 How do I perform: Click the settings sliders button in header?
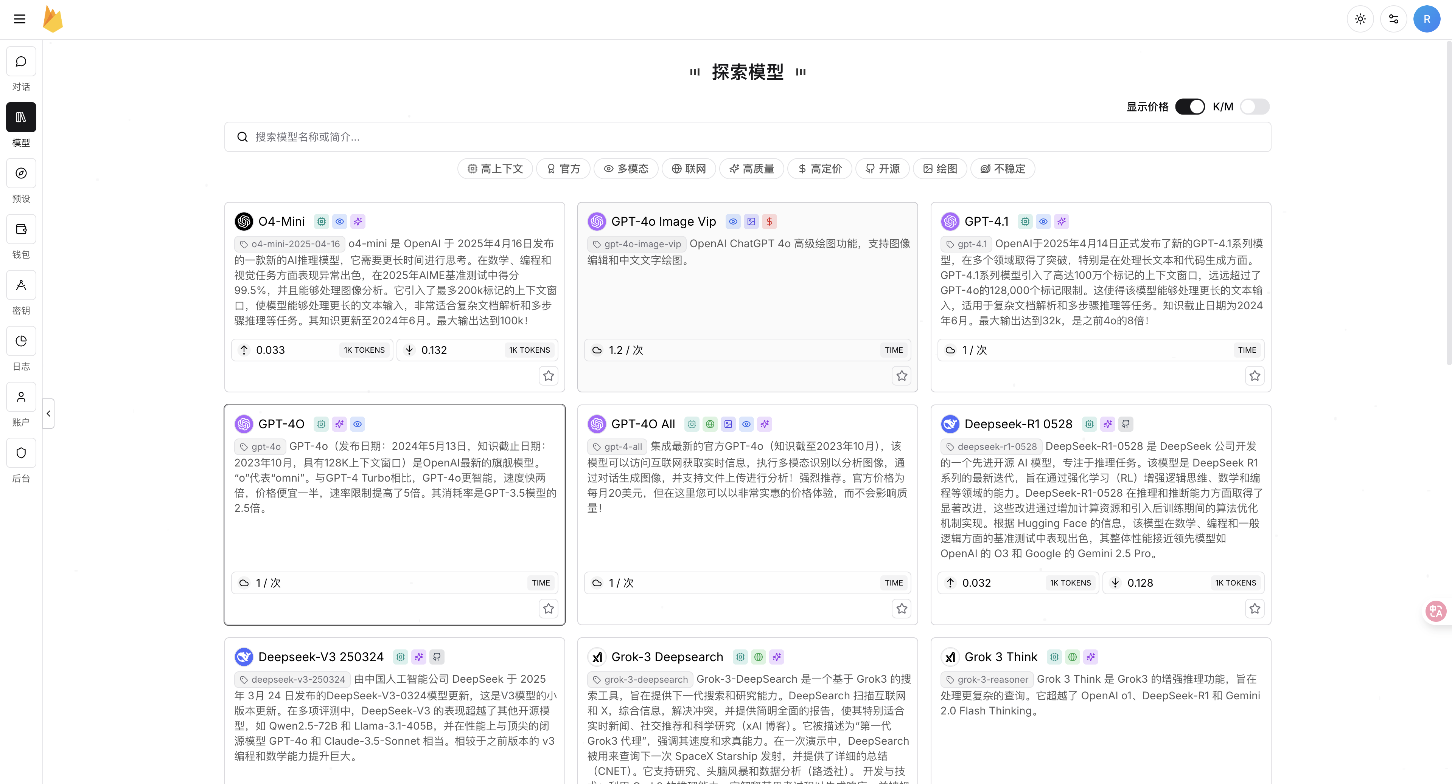tap(1393, 19)
